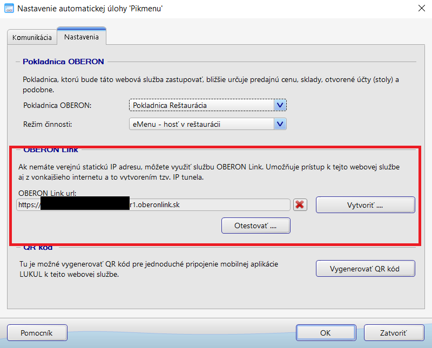Screen dimensions: 432x348
Task: Clear the OBERON Link url with red X
Action: pos(300,205)
